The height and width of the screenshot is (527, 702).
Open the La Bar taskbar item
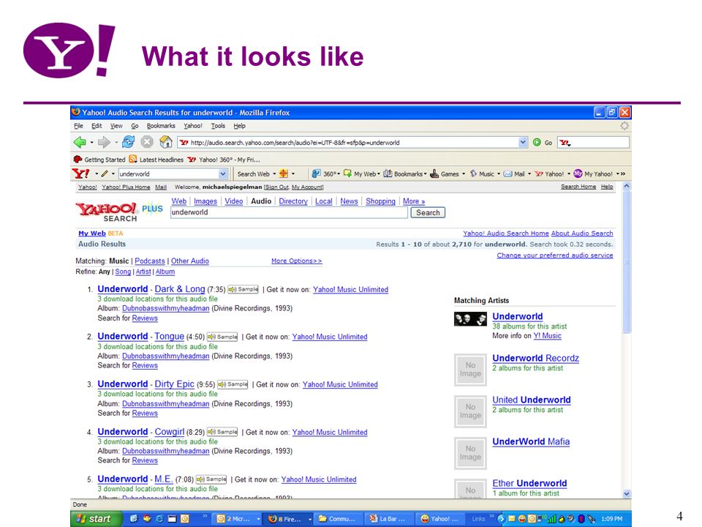tap(388, 519)
